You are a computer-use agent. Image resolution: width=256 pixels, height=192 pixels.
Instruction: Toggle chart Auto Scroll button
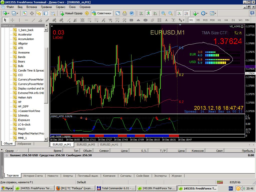pyautogui.click(x=179, y=13)
